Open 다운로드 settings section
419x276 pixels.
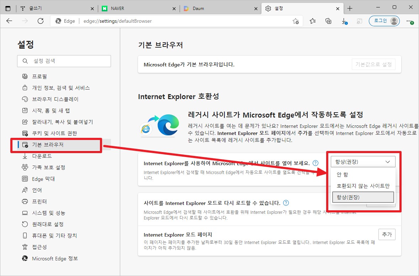[x=64, y=156]
